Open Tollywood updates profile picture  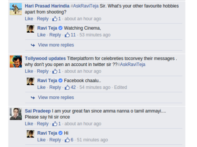click(x=16, y=62)
